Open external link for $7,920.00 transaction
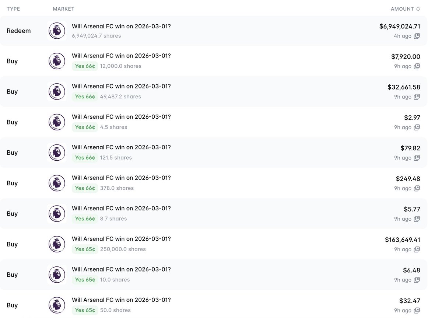The width and height of the screenshot is (442, 318). coord(417,67)
